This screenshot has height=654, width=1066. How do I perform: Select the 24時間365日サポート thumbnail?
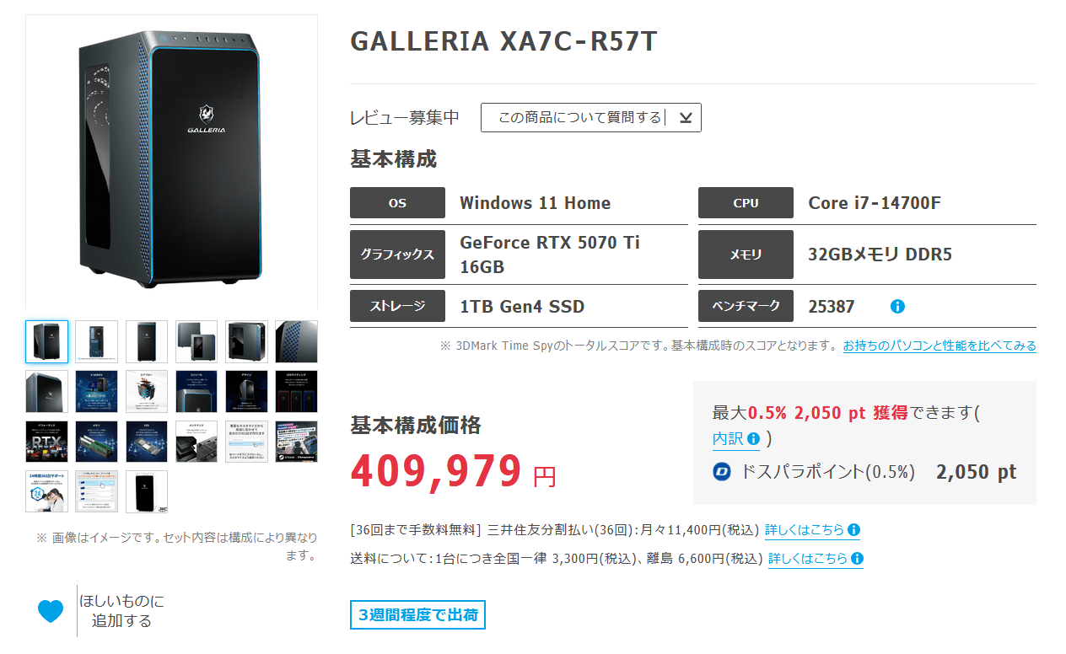pos(47,491)
